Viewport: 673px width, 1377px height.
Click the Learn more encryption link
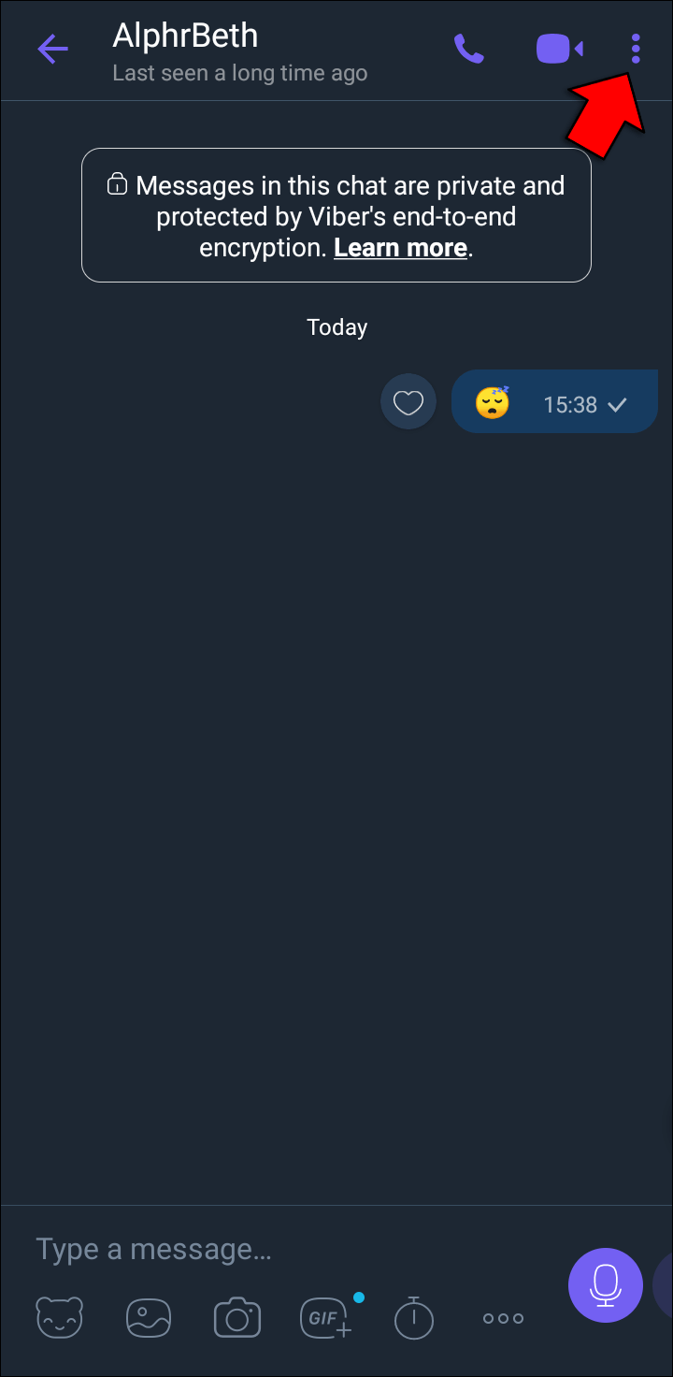[400, 248]
